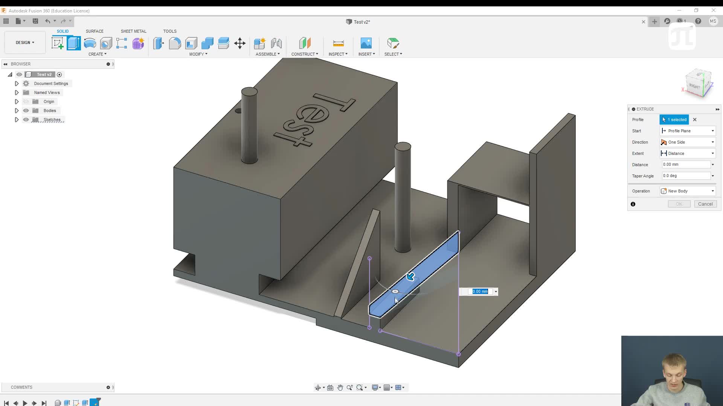The height and width of the screenshot is (406, 723).
Task: Switch to the TOOLS tab
Action: 170,31
